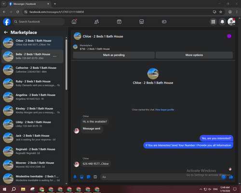Click the Chrome address bar URL
241x193 pixels.
(56, 12)
